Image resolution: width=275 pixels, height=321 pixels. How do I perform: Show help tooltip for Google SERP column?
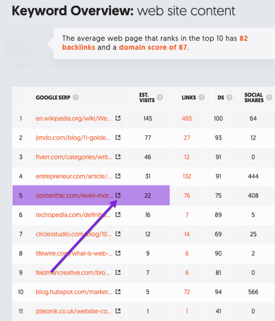click(76, 98)
